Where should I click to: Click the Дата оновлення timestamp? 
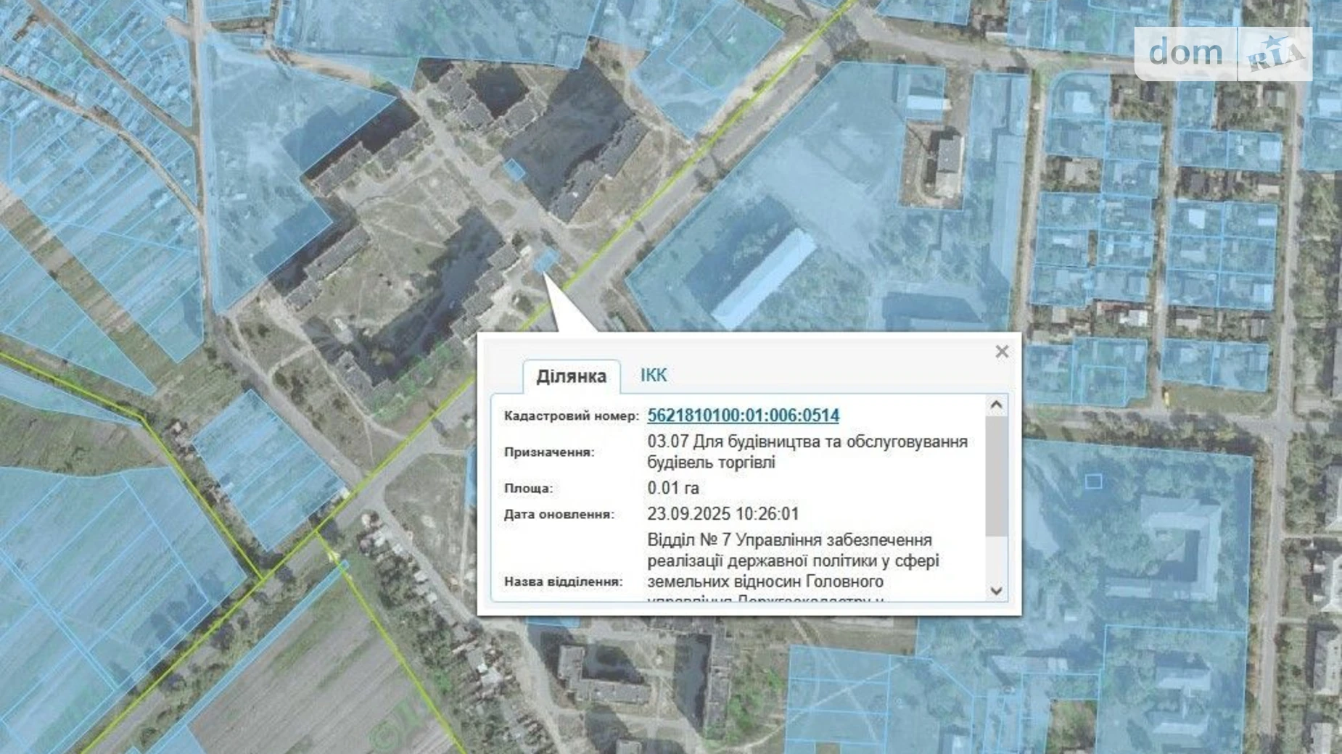click(724, 513)
